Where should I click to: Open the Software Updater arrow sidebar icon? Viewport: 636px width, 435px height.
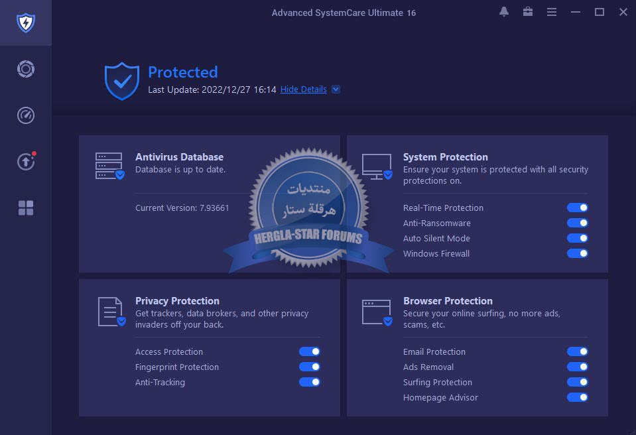pyautogui.click(x=26, y=161)
